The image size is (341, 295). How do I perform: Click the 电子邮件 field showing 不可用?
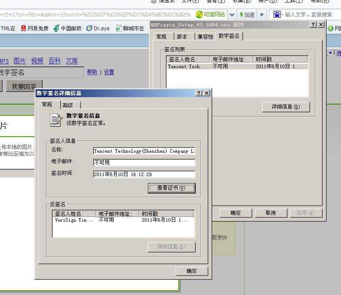click(x=144, y=163)
